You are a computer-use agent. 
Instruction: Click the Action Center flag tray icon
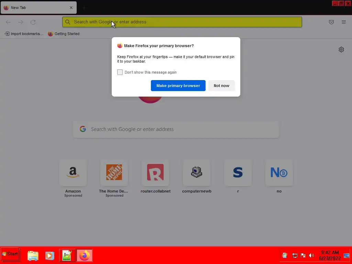pos(303,255)
